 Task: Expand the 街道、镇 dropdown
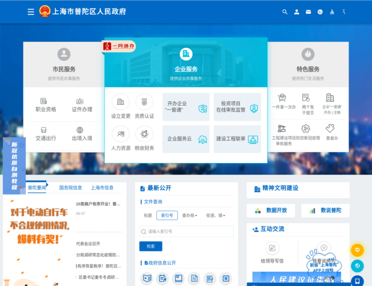(x=215, y=216)
